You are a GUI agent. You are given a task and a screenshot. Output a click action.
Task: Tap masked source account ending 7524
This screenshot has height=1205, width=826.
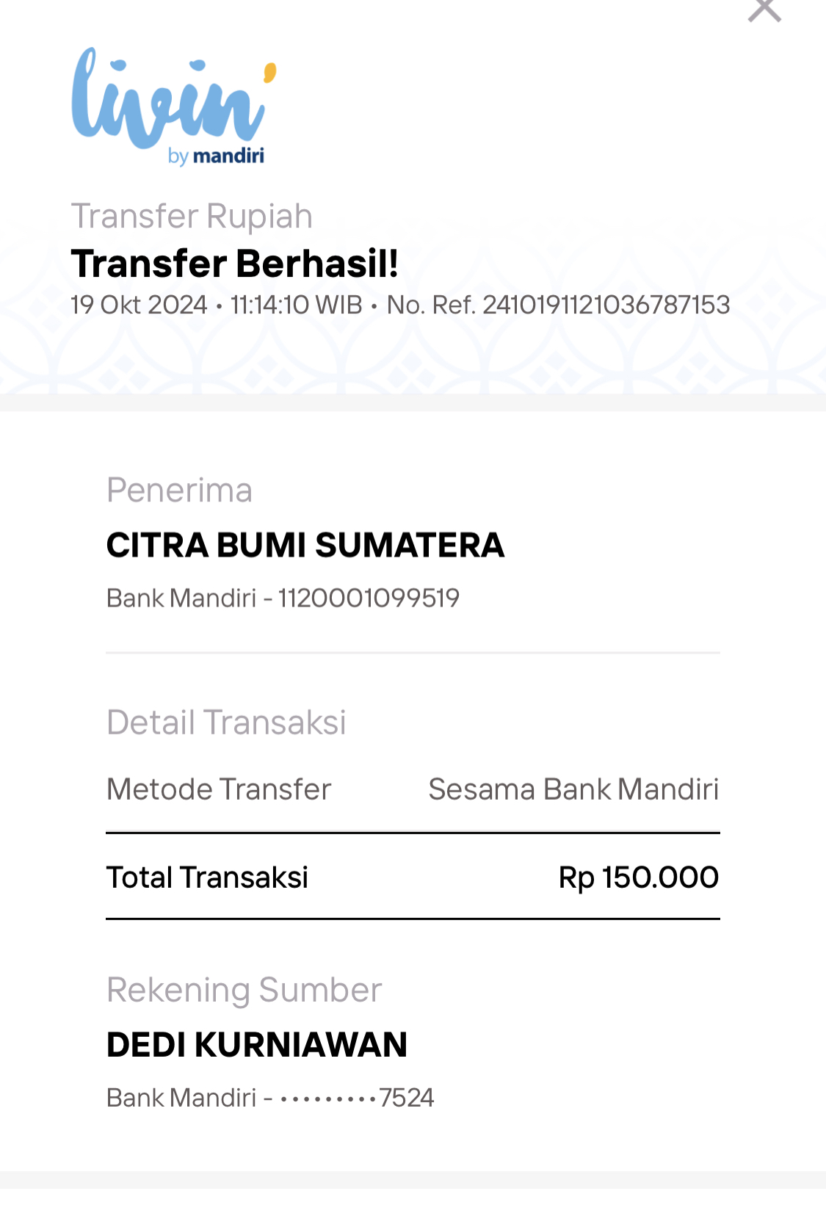point(357,1098)
